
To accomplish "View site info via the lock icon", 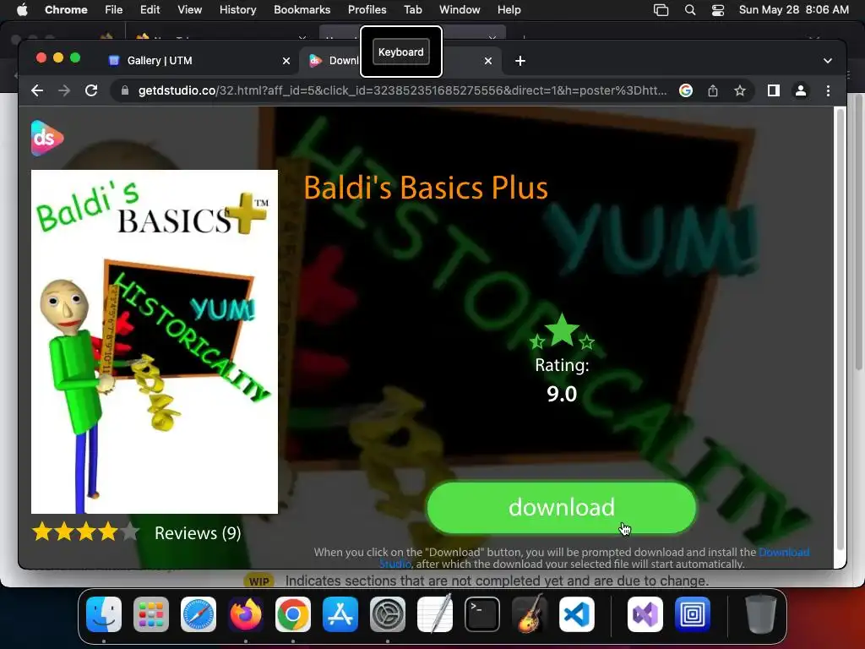I will tap(125, 90).
